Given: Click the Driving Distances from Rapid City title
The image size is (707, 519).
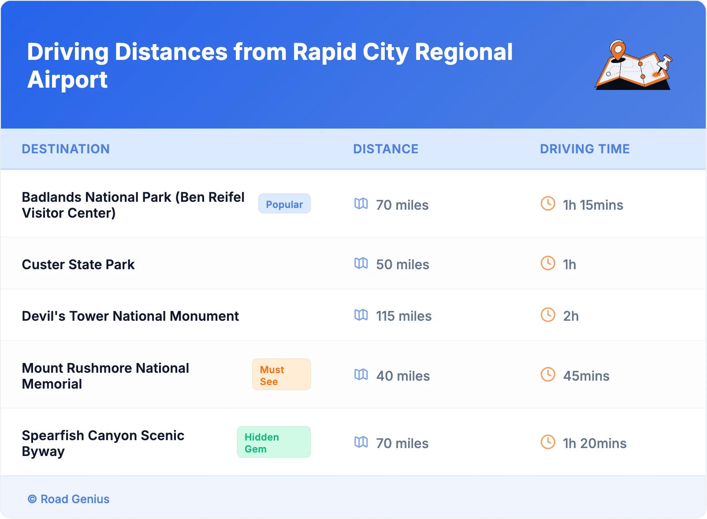Looking at the screenshot, I should pos(270,66).
